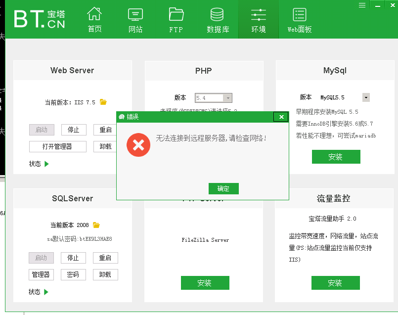This screenshot has height=315, width=398.
Task: Open the hamburger menu in title bar
Action: (362, 5)
